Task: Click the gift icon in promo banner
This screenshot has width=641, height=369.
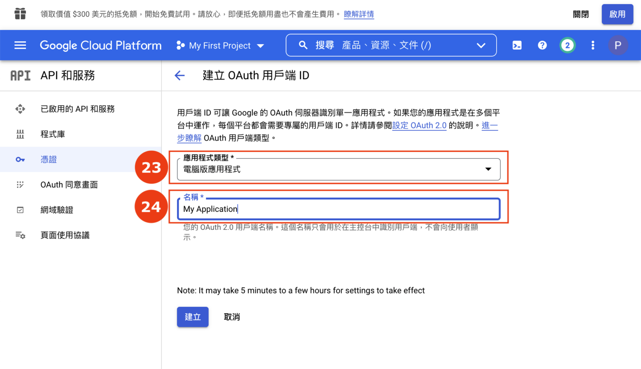Action: 20,14
